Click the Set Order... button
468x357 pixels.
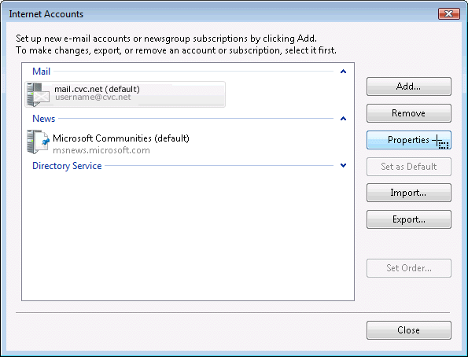point(408,268)
